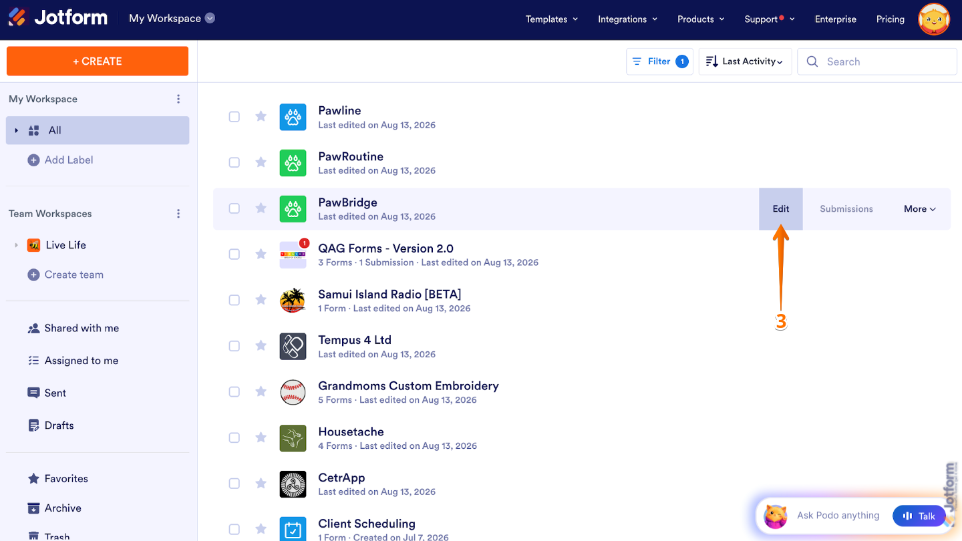Screen dimensions: 962x541
Task: Open the Integrations menu
Action: tap(627, 19)
